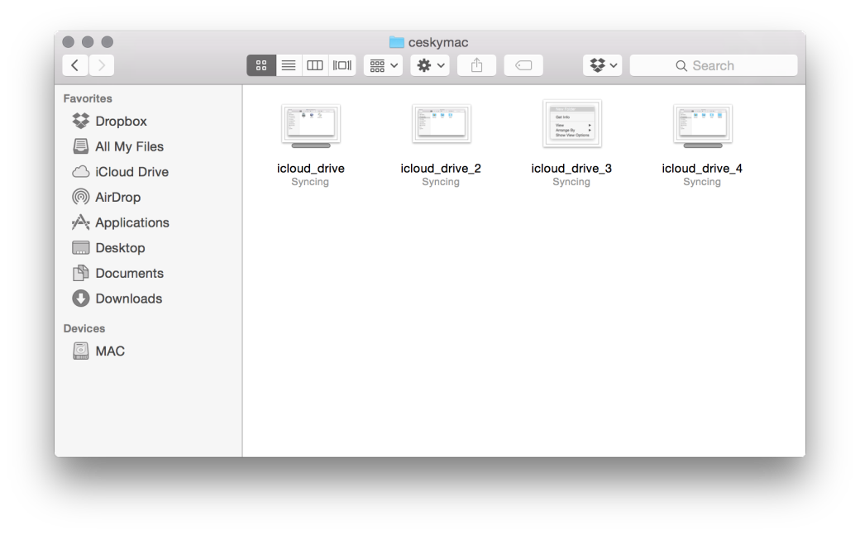
Task: Open Dropbox in the sidebar
Action: point(120,121)
